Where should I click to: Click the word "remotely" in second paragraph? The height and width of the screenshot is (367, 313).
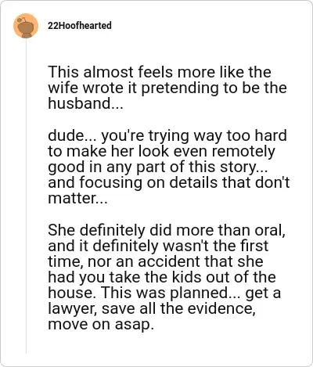click(x=243, y=152)
